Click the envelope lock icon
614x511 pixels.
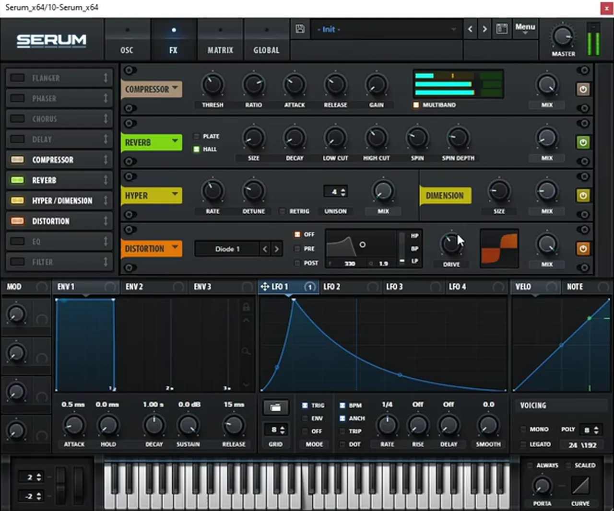246,307
